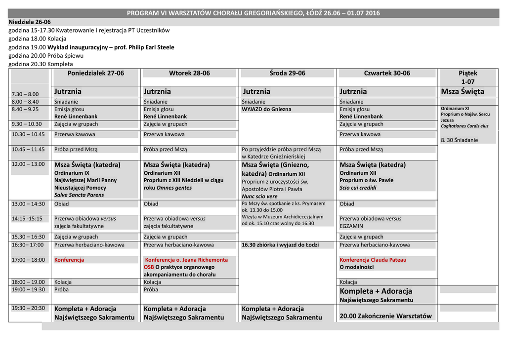This screenshot has height=358, width=506.
Task: Click the Wykład inauguracyjny Philip Earl Steele line
Action: [91, 47]
